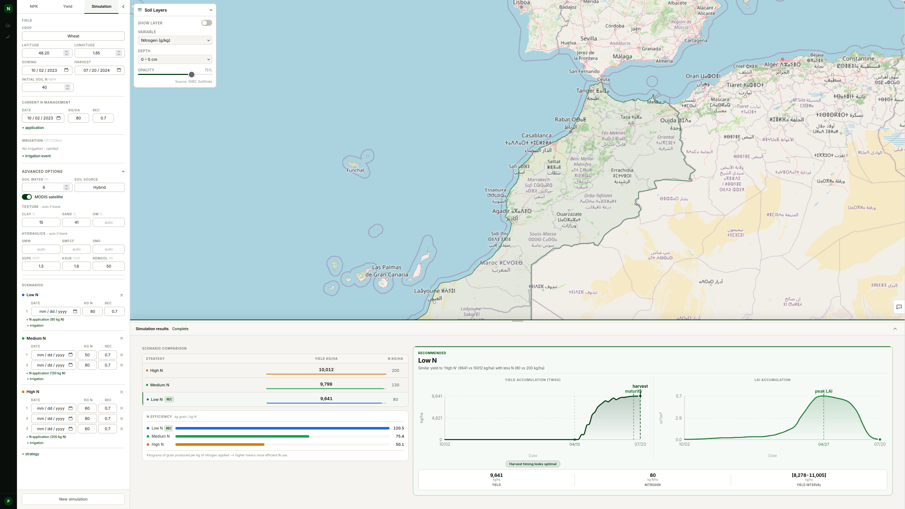Click the Soil Layers hamburger icon
The height and width of the screenshot is (509, 905).
pyautogui.click(x=140, y=10)
